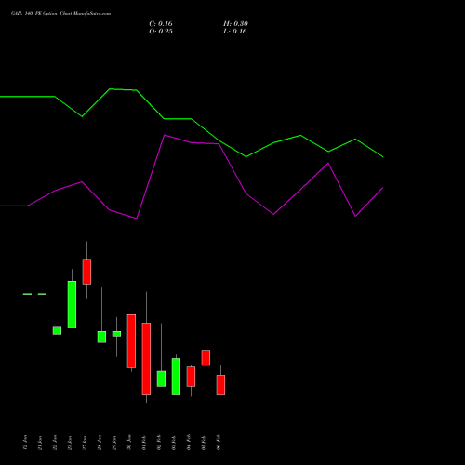
Task: Click the 05 Feb date axis label
Action: (204, 443)
